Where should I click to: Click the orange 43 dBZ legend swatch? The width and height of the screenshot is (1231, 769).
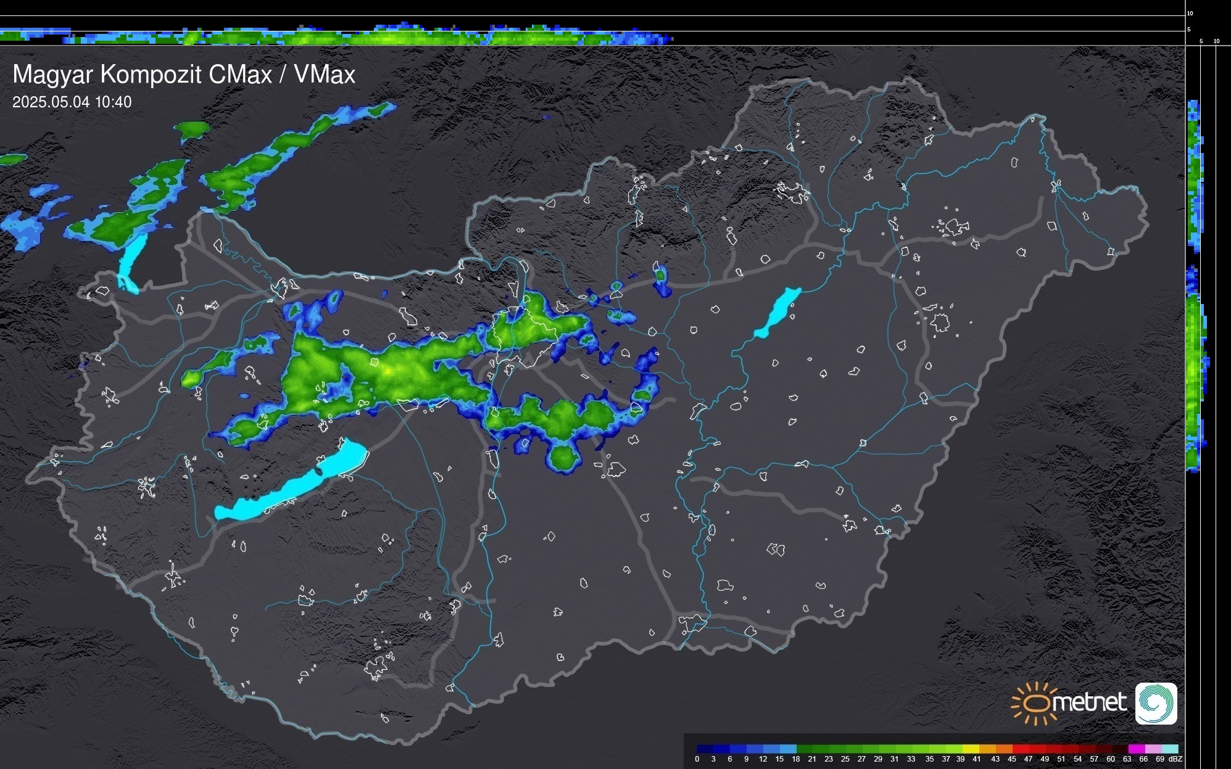pos(1004,749)
